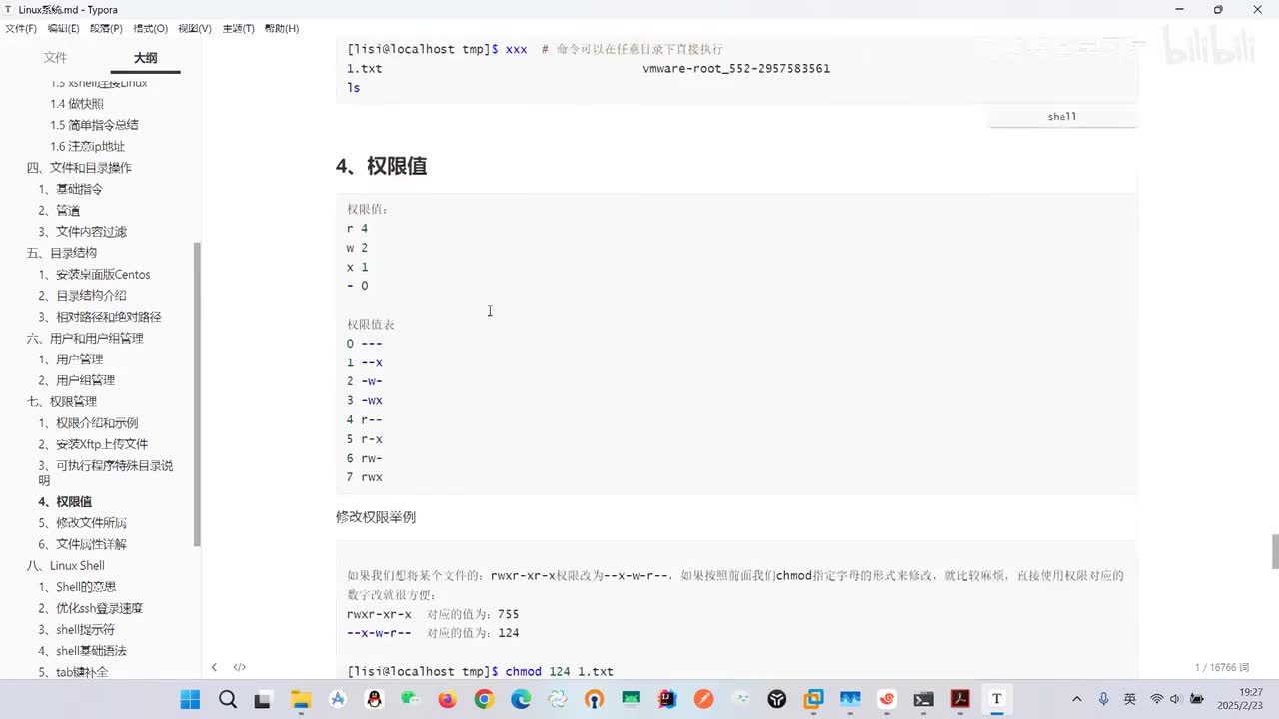Viewport: 1279px width, 719px height.
Task: Switch the input method indicator 英
Action: (1130, 699)
